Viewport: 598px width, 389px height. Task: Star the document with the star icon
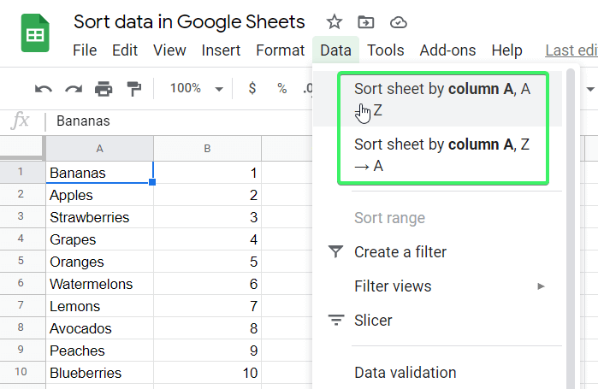pyautogui.click(x=335, y=22)
